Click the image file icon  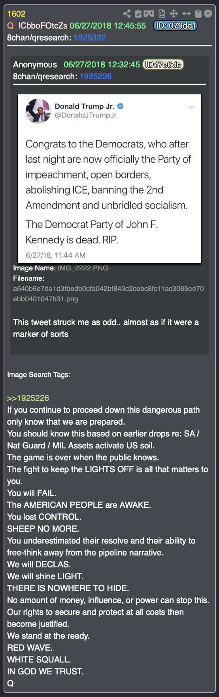pyautogui.click(x=162, y=14)
